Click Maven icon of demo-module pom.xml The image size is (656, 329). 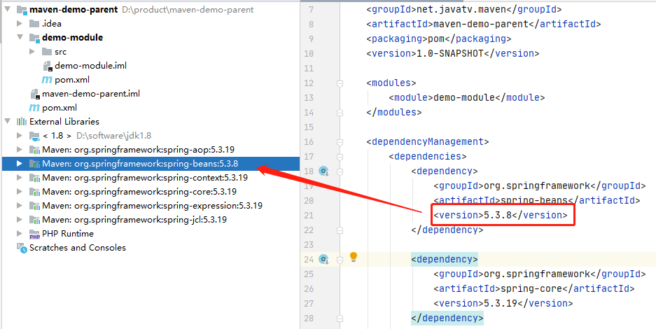pos(47,80)
